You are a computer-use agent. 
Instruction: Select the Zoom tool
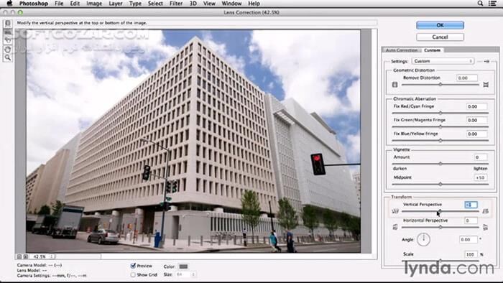[8, 57]
